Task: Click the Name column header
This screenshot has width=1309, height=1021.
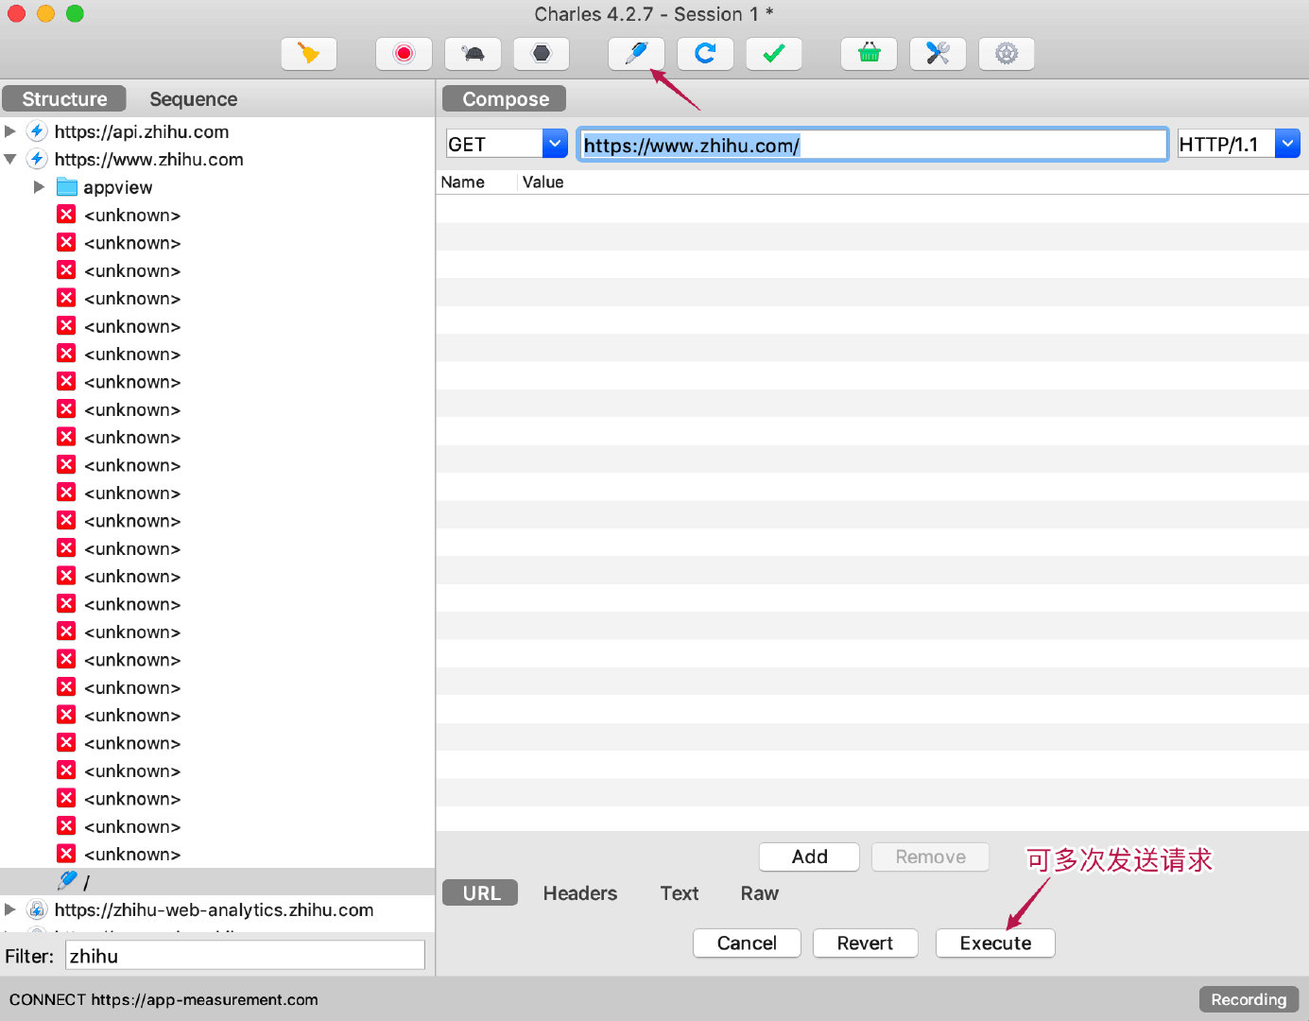Action: (x=462, y=182)
